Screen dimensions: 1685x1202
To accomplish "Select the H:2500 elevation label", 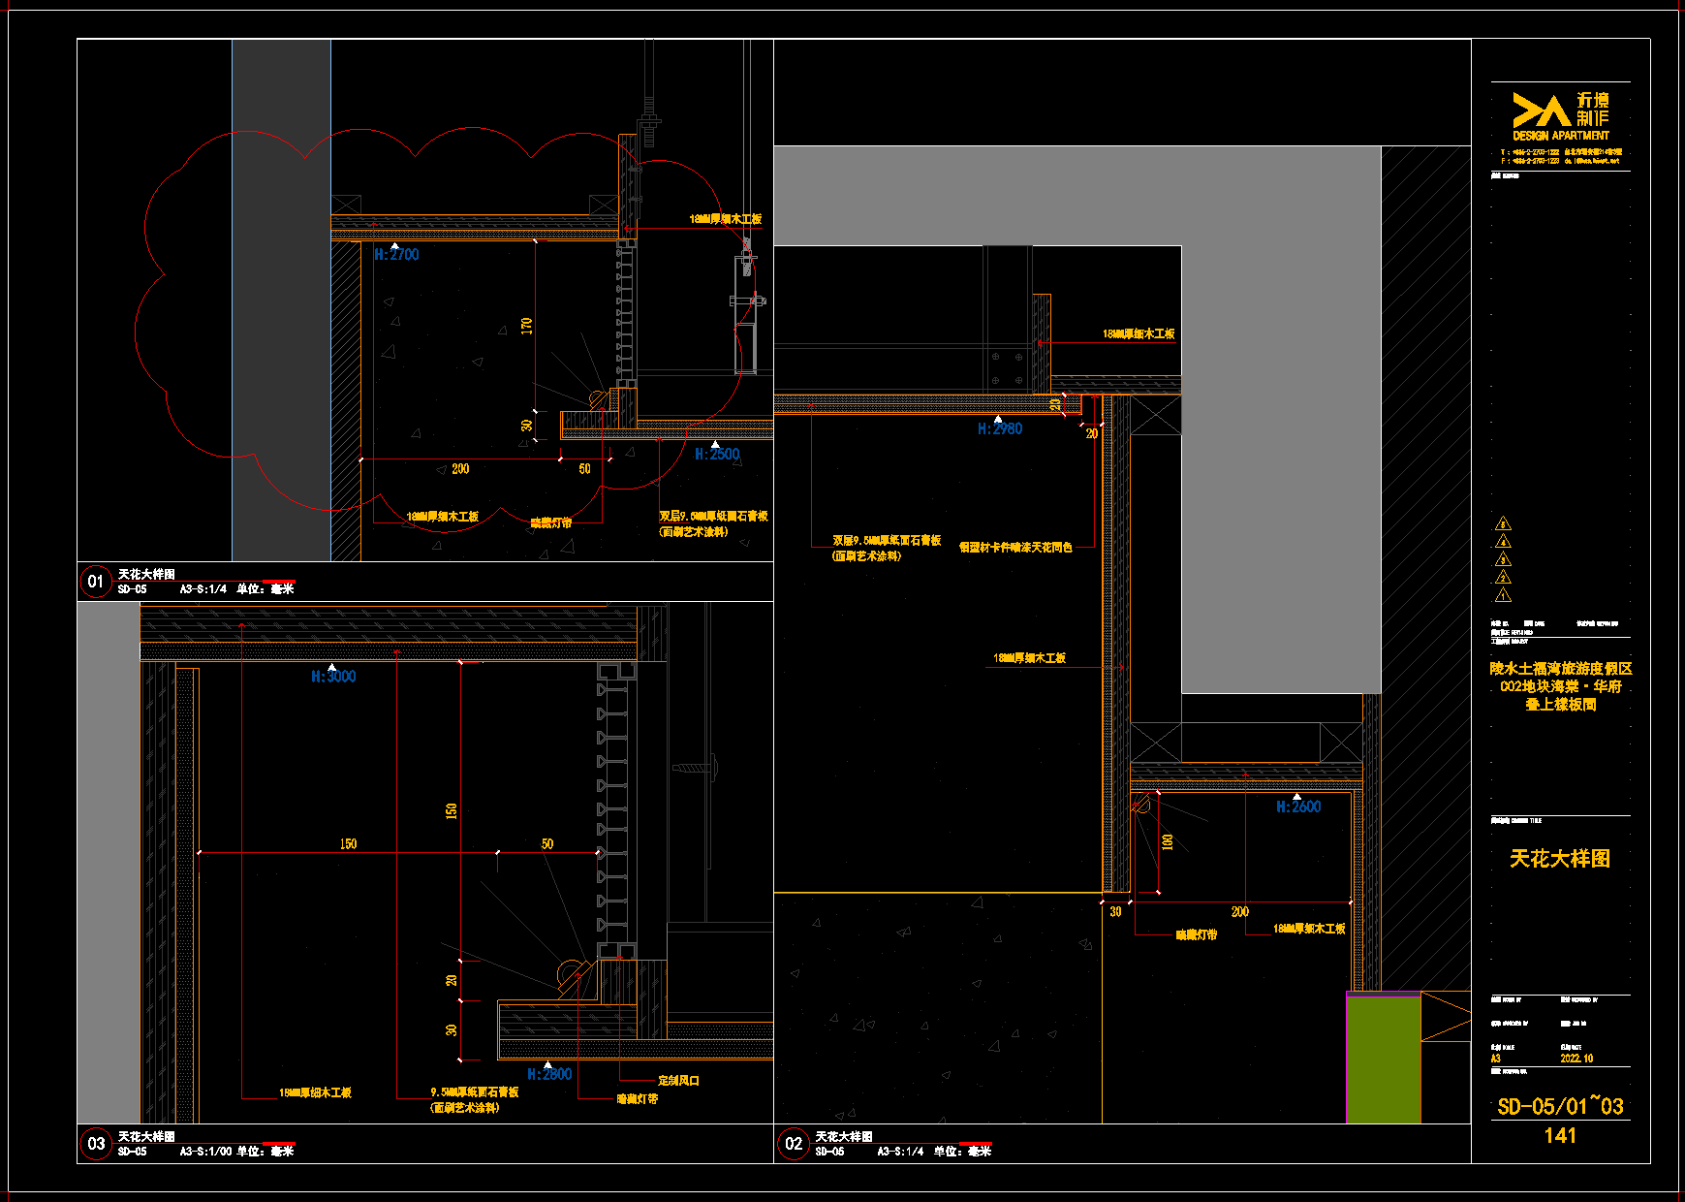I will (717, 454).
